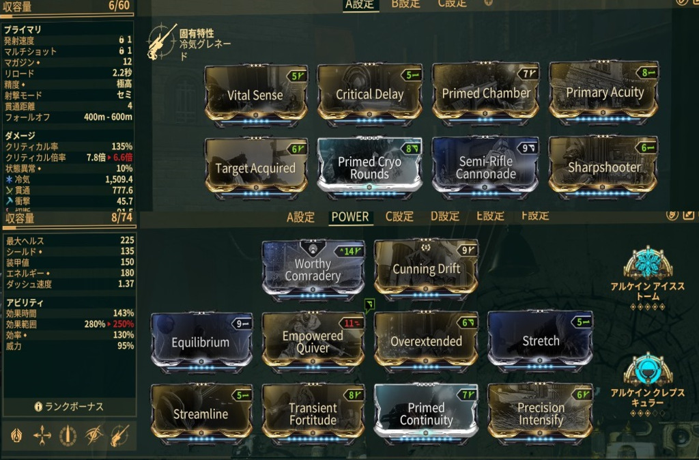Screen dimensions: 699x460
Task: Select the Primed Cryo Rounds mod card
Action: coord(369,167)
